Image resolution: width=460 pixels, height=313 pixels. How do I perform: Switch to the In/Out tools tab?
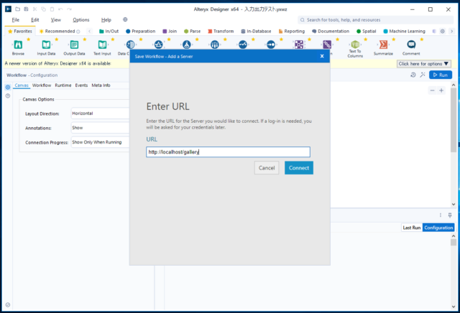[x=109, y=31]
